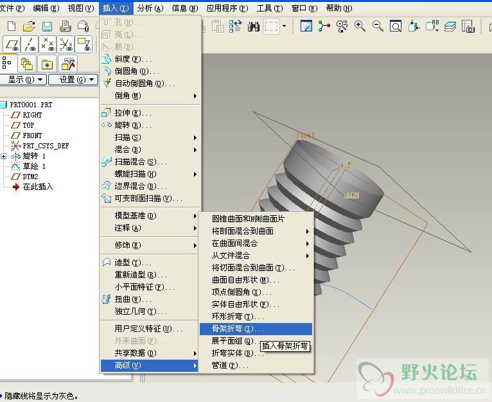Open the view manager icon
This screenshot has height=402, width=492.
pos(468,26)
